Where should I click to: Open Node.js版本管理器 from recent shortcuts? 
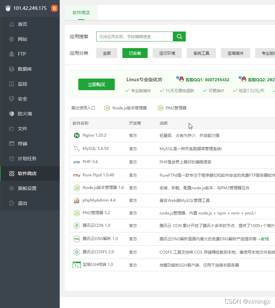[x=126, y=108]
